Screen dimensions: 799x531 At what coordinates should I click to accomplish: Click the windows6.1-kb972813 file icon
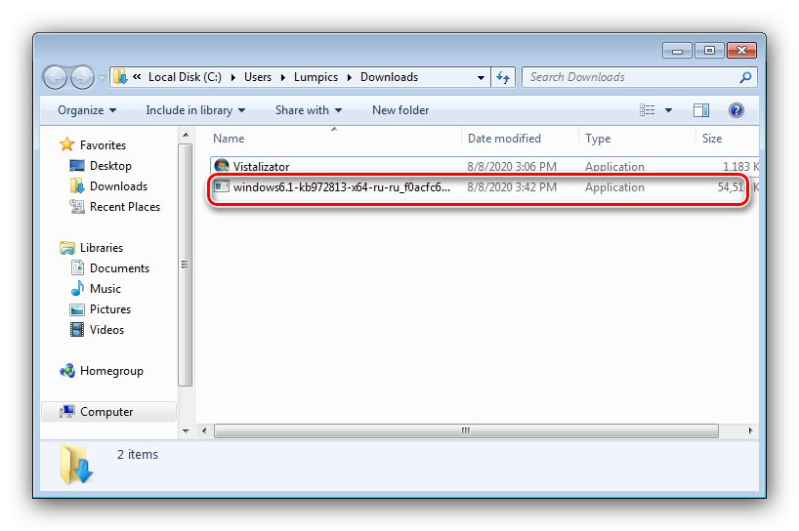coord(222,186)
